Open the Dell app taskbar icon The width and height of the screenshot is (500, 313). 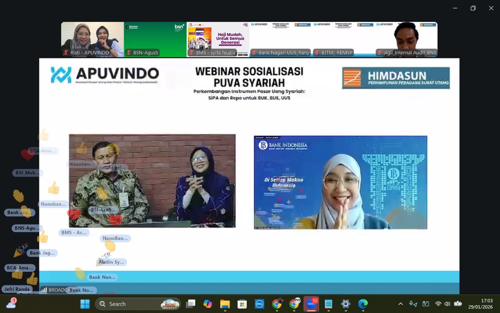point(259,304)
